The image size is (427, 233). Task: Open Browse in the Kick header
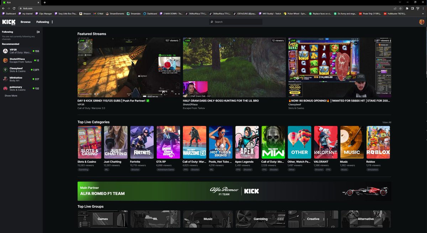(26, 22)
